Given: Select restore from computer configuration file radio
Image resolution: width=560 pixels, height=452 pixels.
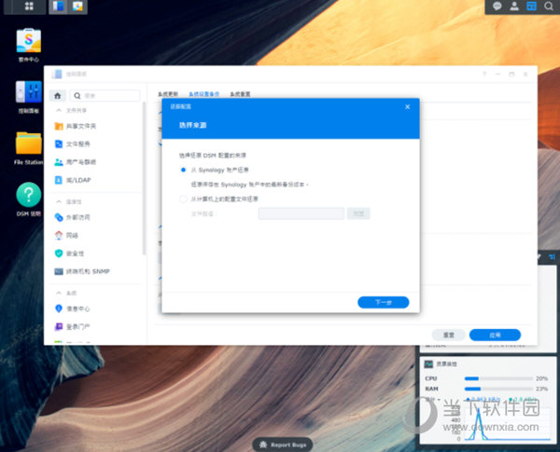Looking at the screenshot, I should (x=183, y=199).
